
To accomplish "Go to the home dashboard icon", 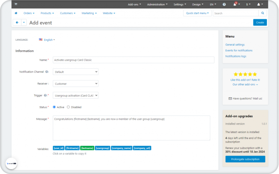I will pyautogui.click(x=16, y=13).
